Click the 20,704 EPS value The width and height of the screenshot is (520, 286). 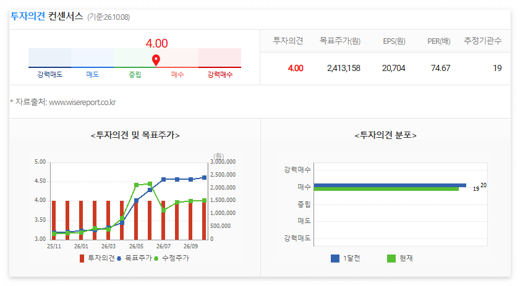(394, 69)
